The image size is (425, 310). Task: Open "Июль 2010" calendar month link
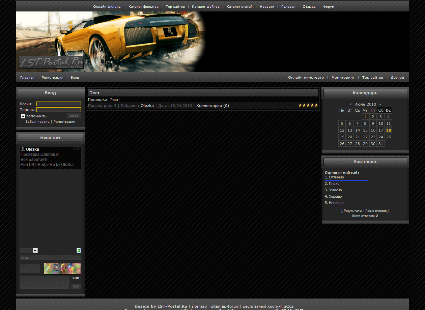(365, 105)
